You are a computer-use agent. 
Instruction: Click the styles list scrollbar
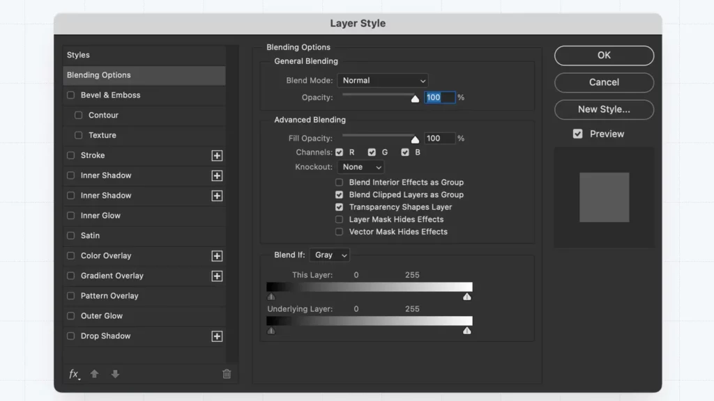coord(232,204)
